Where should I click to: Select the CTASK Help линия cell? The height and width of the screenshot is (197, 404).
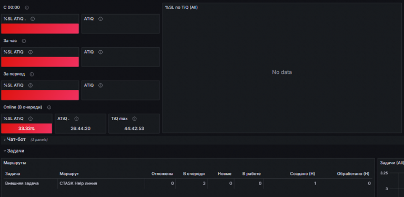(x=78, y=183)
